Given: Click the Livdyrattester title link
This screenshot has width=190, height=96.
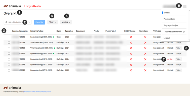Looking at the screenshot, I should pos(33,6).
